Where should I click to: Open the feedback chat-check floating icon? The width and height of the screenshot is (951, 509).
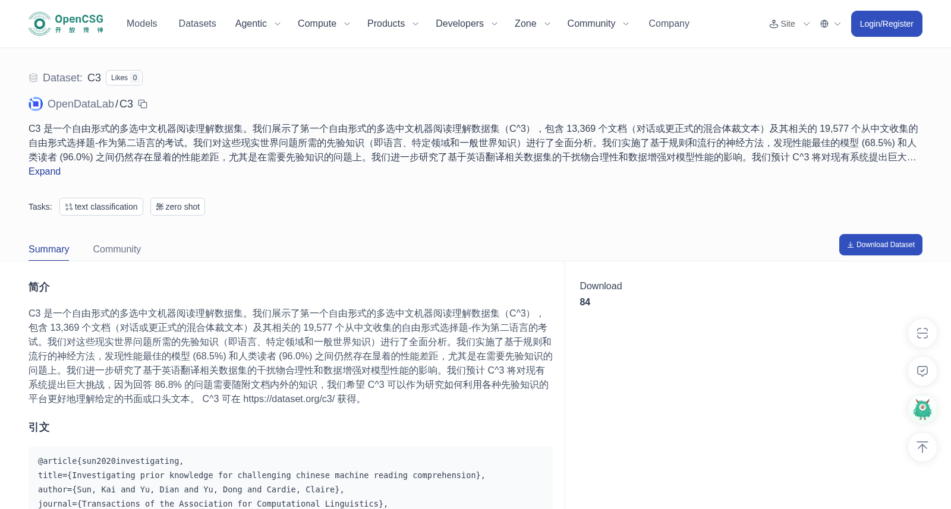(922, 371)
